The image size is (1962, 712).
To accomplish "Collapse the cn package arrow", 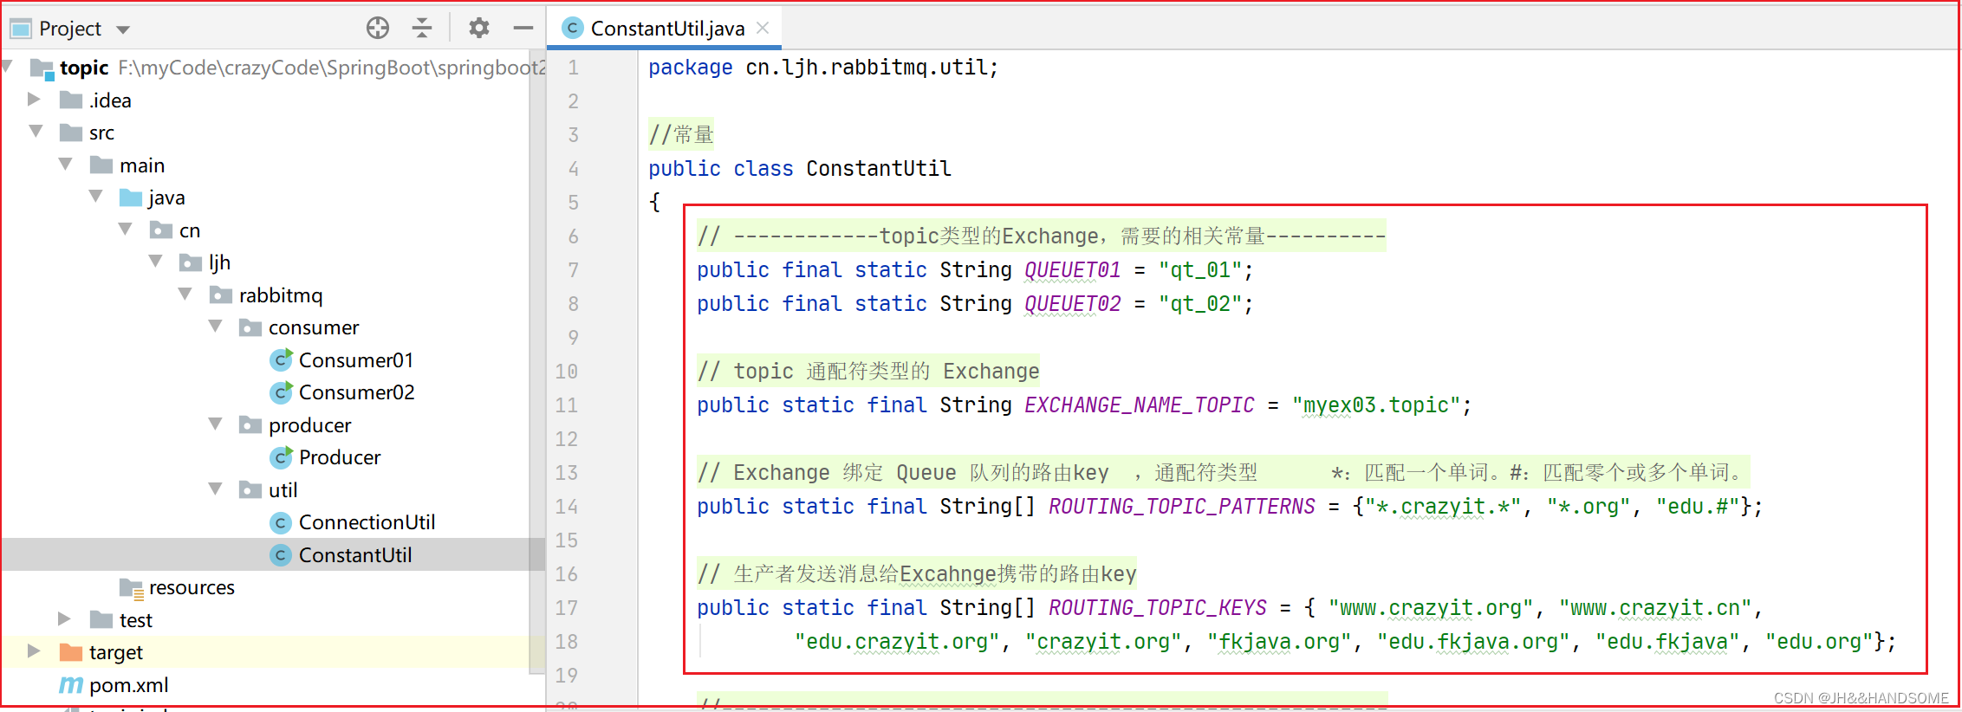I will 125,229.
